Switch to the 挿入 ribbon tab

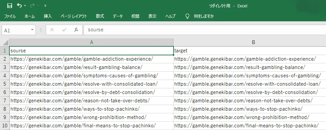47,16
